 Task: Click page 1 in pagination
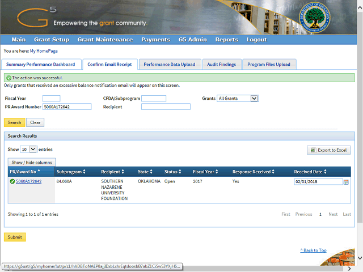320,214
